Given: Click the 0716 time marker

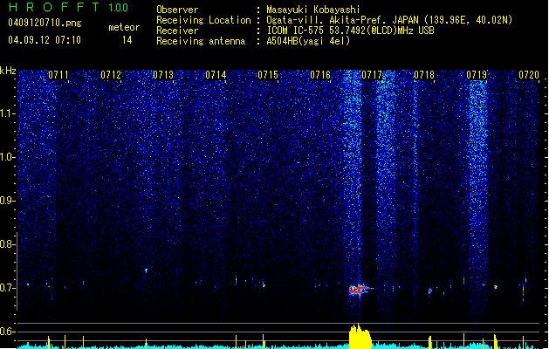Looking at the screenshot, I should tap(320, 75).
